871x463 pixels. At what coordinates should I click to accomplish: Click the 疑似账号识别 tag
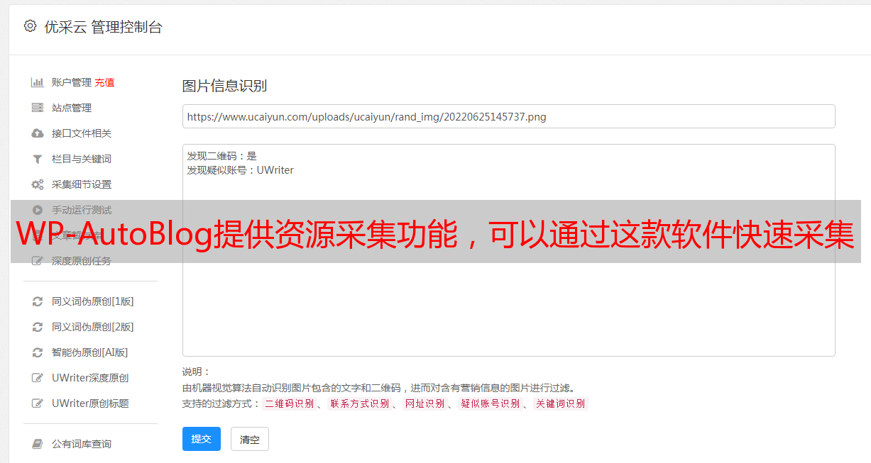491,403
